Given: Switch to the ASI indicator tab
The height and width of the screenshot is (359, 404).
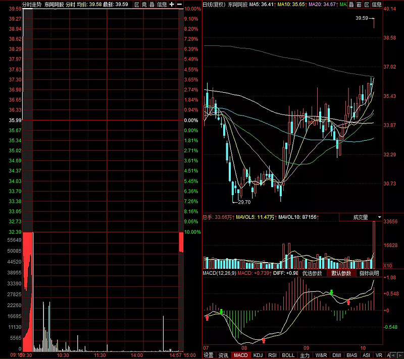Looking at the screenshot, I should (x=366, y=355).
